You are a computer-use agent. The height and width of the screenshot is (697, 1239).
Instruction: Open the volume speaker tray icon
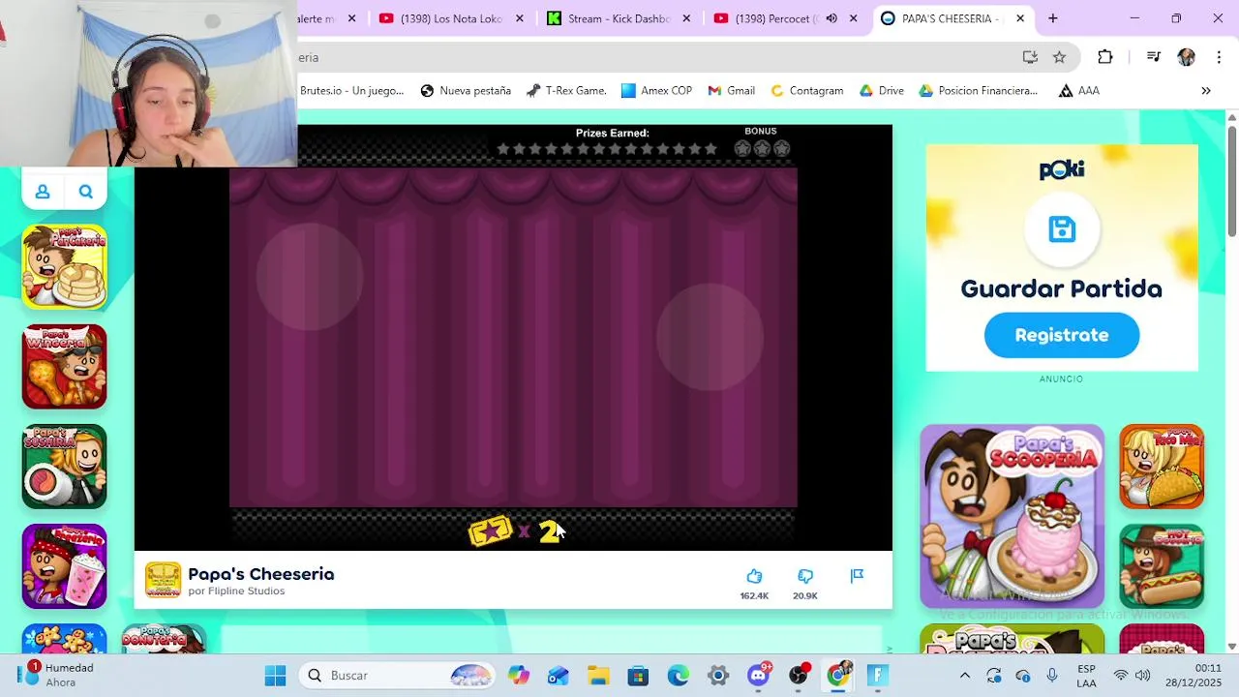[x=1143, y=676]
